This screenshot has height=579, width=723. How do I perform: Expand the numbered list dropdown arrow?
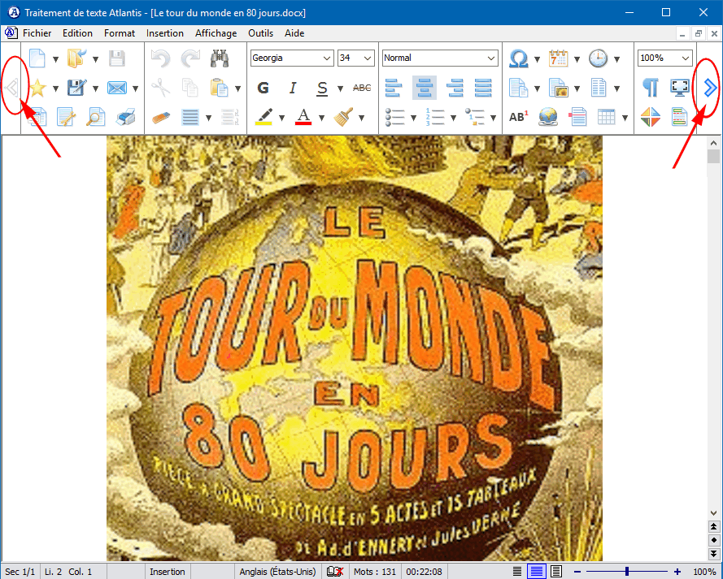coord(453,118)
